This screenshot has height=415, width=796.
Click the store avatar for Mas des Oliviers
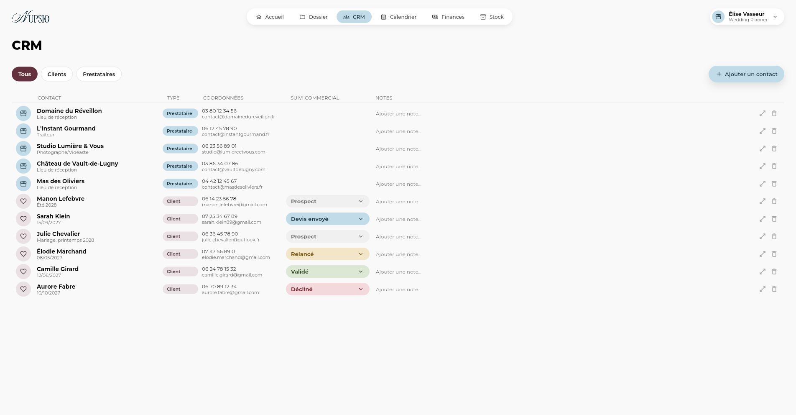[23, 184]
